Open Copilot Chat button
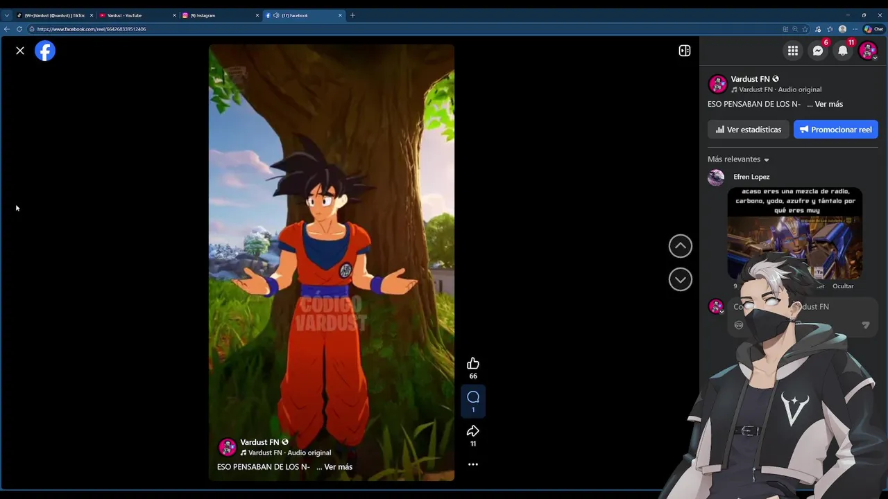Image resolution: width=888 pixels, height=499 pixels. click(x=873, y=29)
